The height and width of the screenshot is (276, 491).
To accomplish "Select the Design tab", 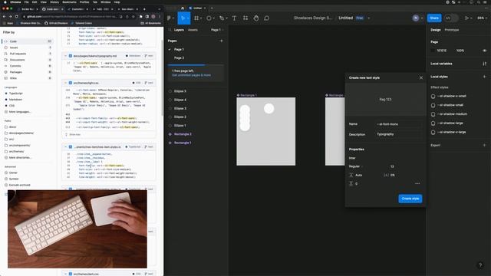I will 435,30.
